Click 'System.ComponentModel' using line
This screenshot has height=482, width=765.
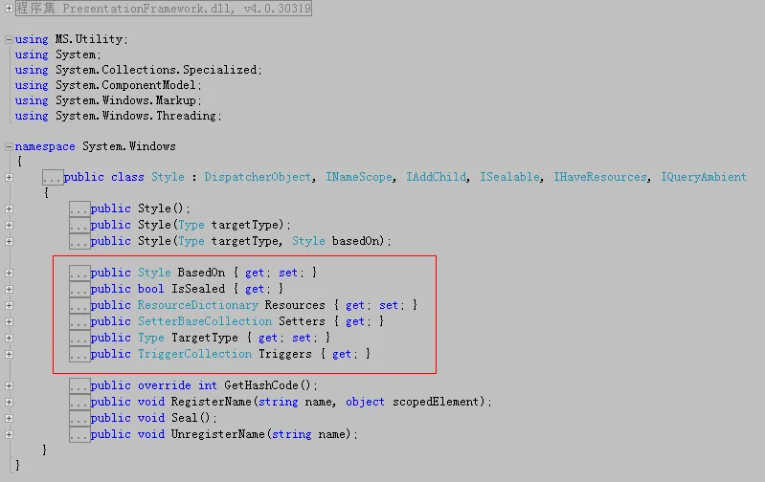(x=125, y=85)
